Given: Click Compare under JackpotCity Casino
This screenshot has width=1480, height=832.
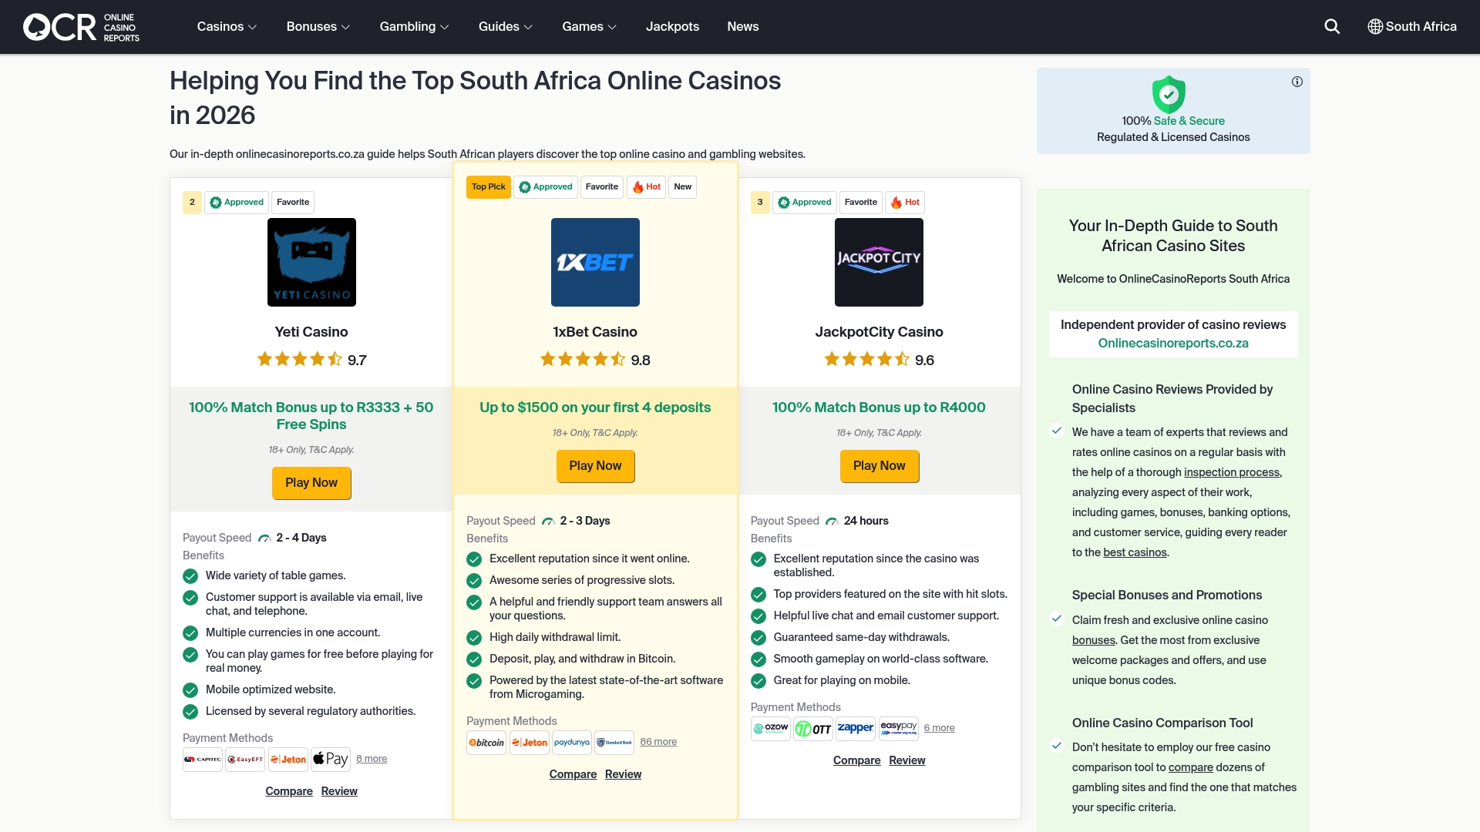Looking at the screenshot, I should 856,760.
